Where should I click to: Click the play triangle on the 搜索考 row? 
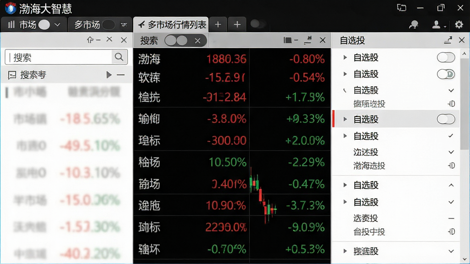[109, 75]
